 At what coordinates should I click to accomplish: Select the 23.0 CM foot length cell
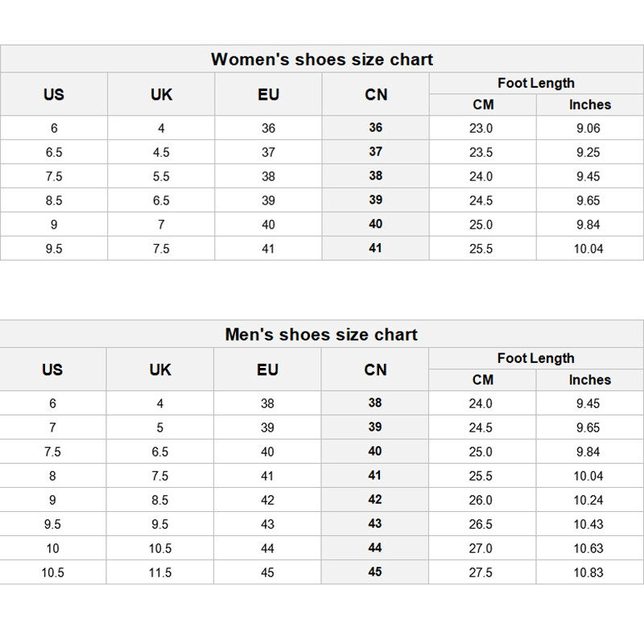[x=481, y=128]
